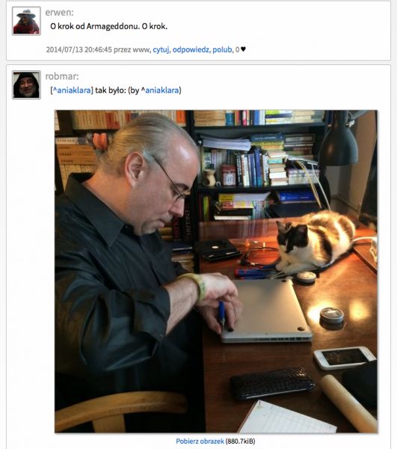Open the embedded photo in robmar's post
Viewport: 397px width, 449px height.
(x=216, y=271)
